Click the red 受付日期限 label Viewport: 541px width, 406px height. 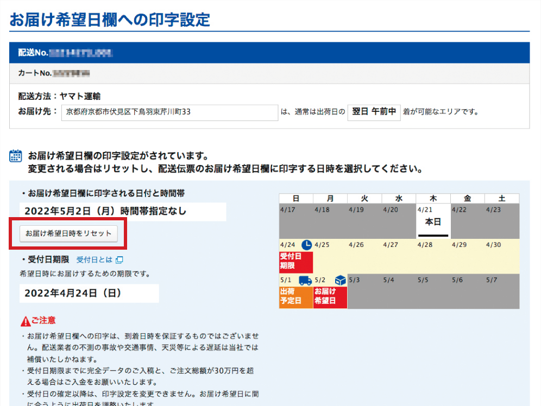[296, 262]
